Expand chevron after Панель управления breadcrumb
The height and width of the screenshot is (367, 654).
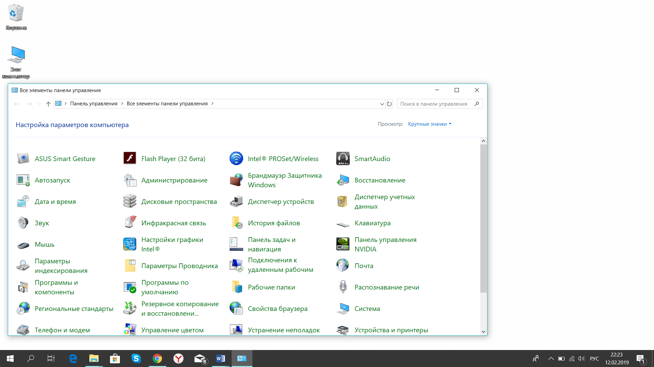(122, 104)
